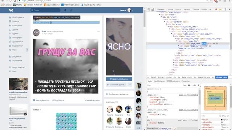The height and width of the screenshot is (130, 232).
Task: Enable the Show all computed styles checkbox
Action: click(220, 116)
